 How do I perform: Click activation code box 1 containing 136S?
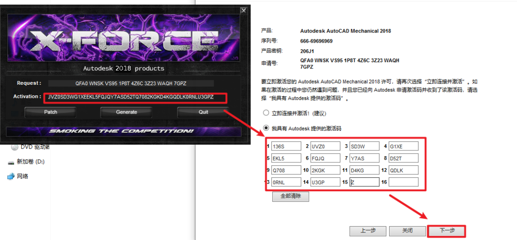286,146
